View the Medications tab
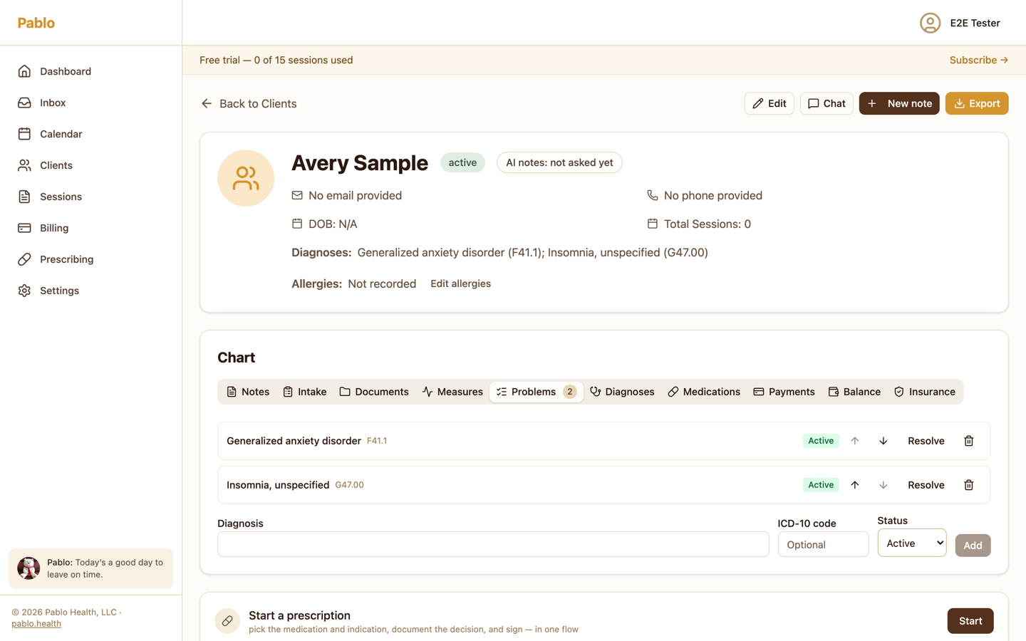 click(x=704, y=392)
